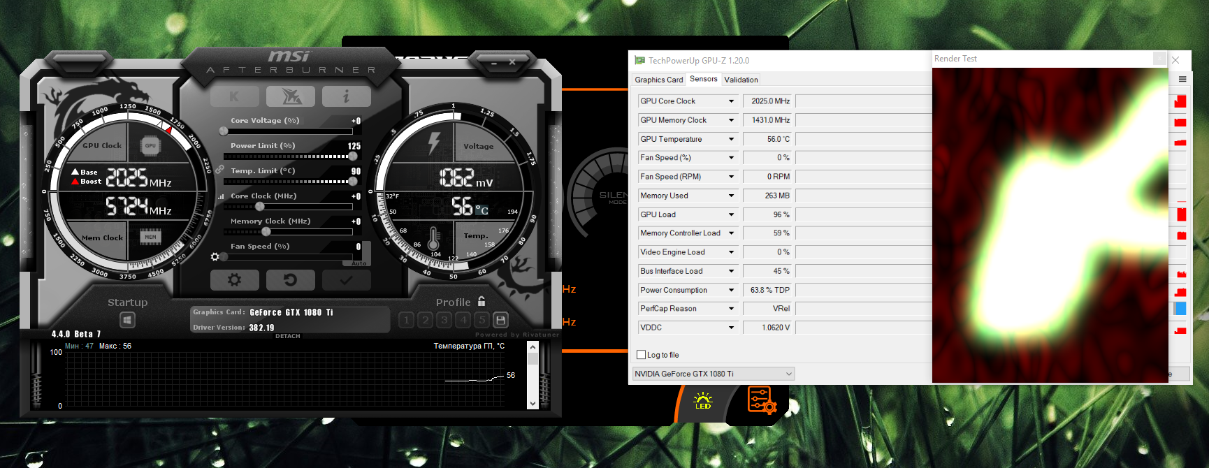Click the Temp. Limit slider handle
Image resolution: width=1209 pixels, height=468 pixels.
coord(353,182)
